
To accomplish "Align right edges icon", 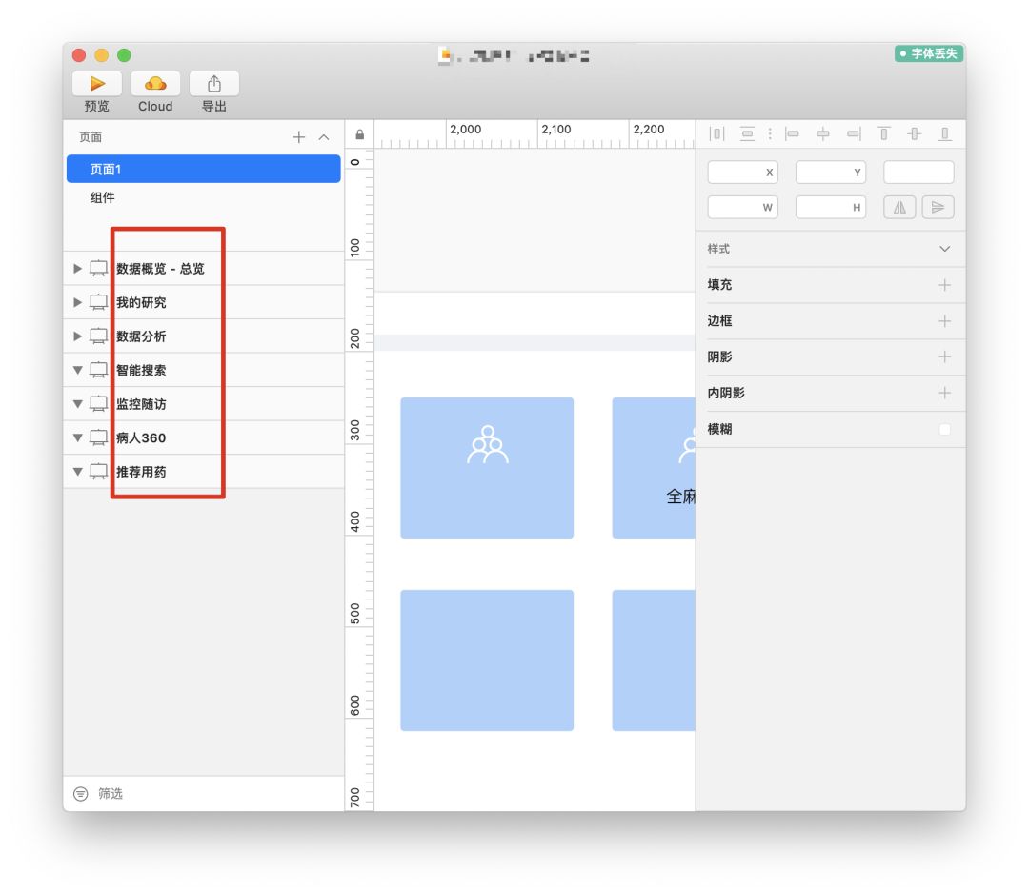I will 854,134.
